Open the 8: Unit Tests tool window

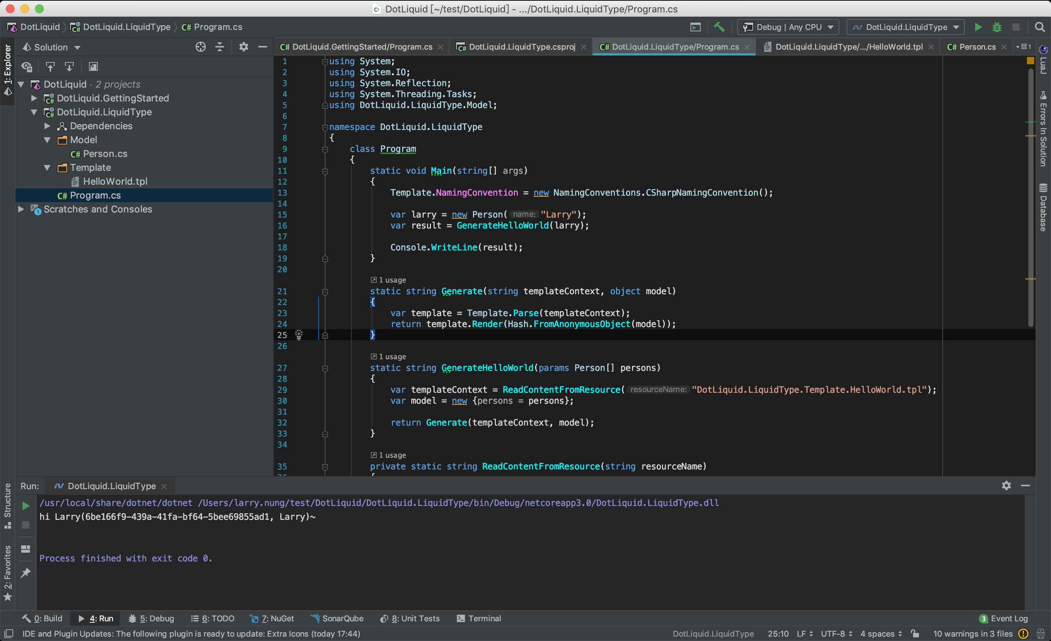pyautogui.click(x=410, y=618)
